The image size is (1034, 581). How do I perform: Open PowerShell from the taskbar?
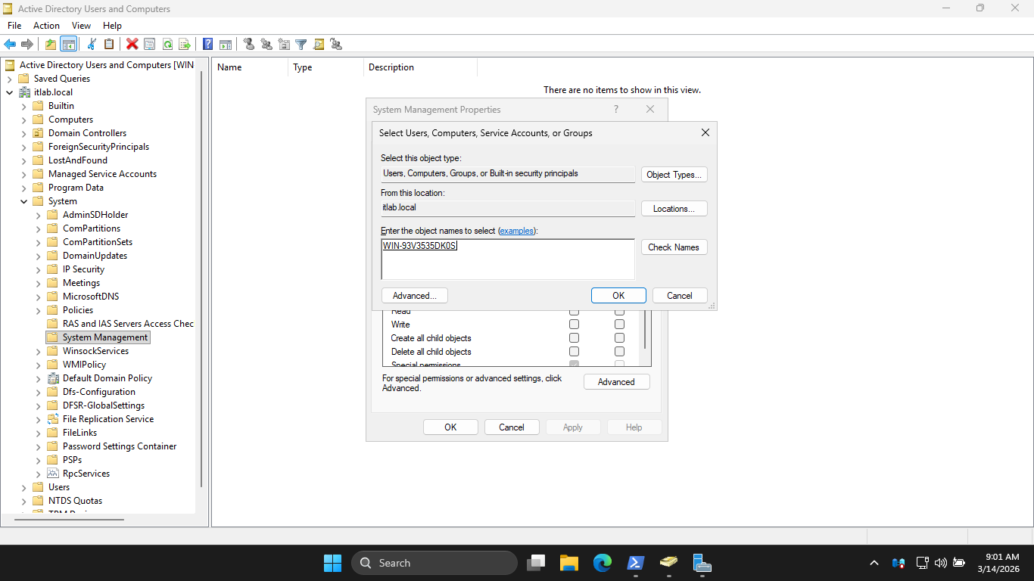pyautogui.click(x=635, y=563)
